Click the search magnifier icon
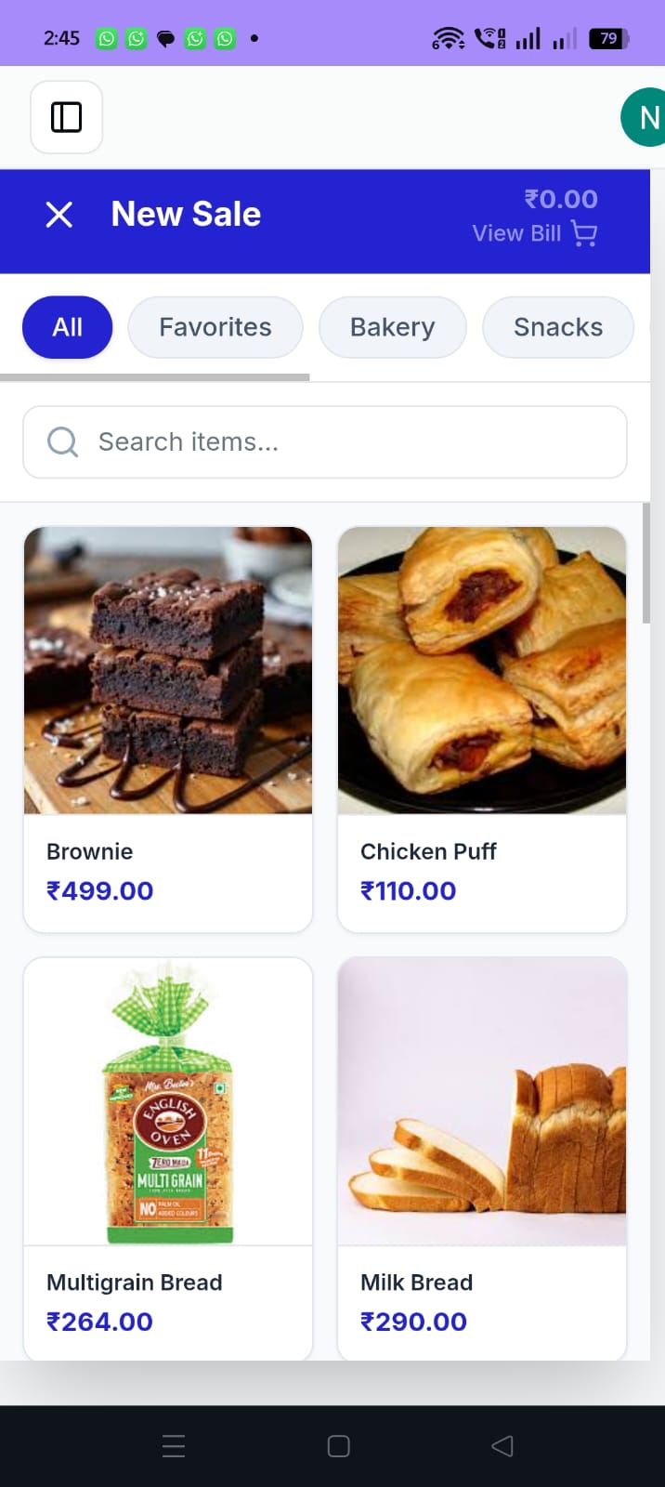Viewport: 665px width, 1487px height. (x=62, y=441)
